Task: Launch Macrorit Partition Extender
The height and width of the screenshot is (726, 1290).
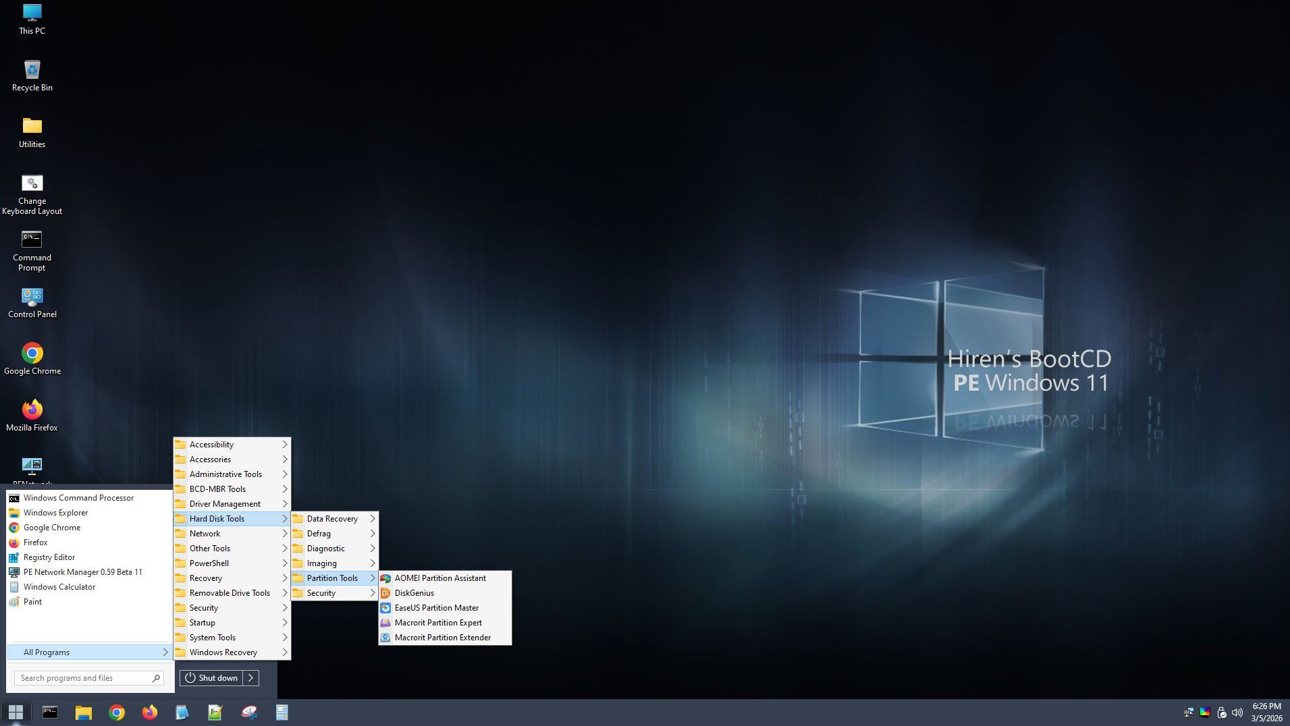Action: [445, 638]
